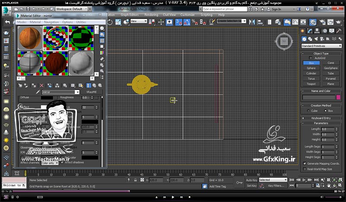This screenshot has height=202, width=346.
Task: Open the Create tab in the command panel
Action: pyautogui.click(x=303, y=31)
